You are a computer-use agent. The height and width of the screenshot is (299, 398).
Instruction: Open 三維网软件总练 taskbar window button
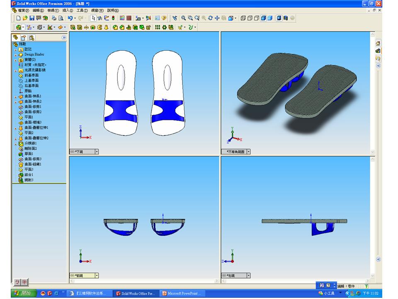(90, 293)
